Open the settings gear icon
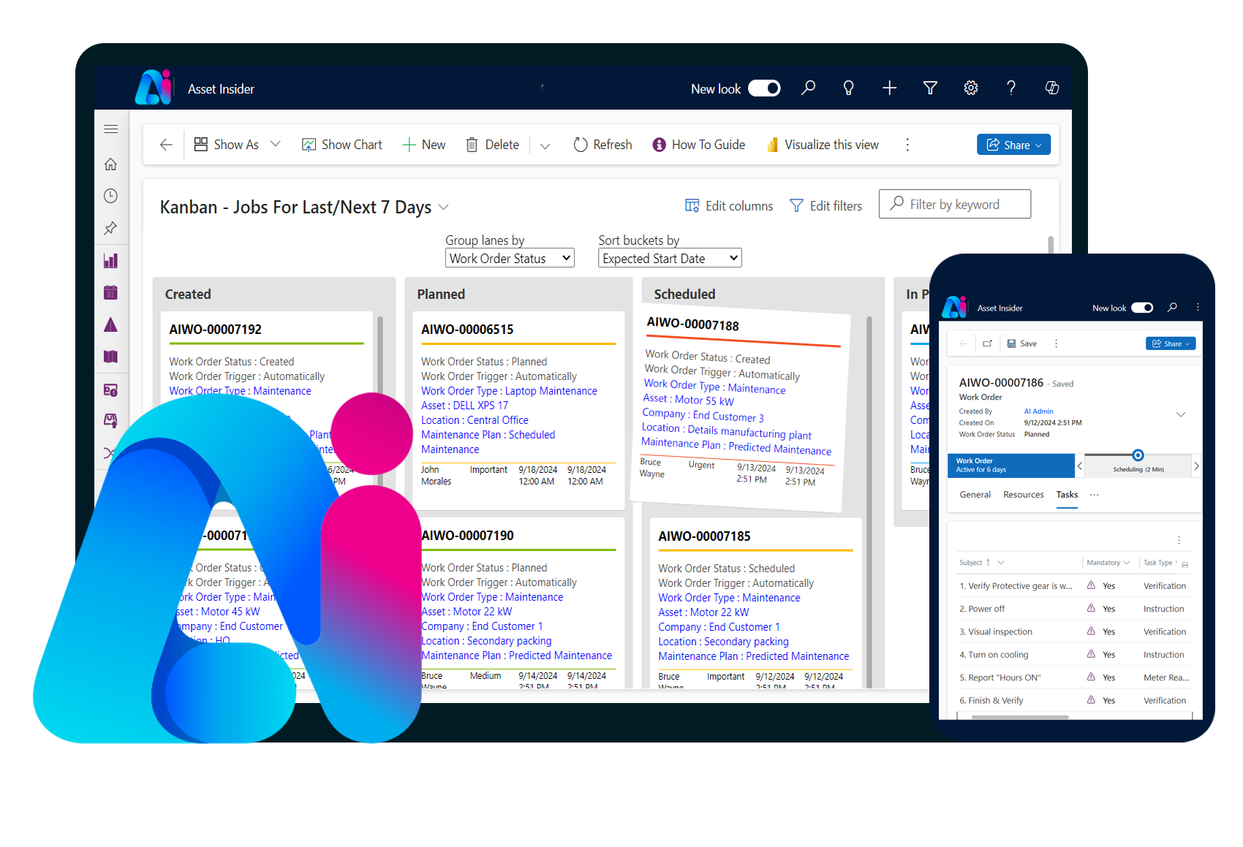The height and width of the screenshot is (847, 1243). pos(971,88)
